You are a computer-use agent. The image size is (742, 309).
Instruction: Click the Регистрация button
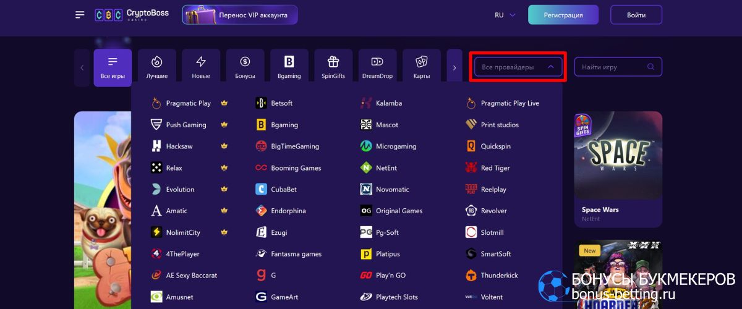point(563,15)
